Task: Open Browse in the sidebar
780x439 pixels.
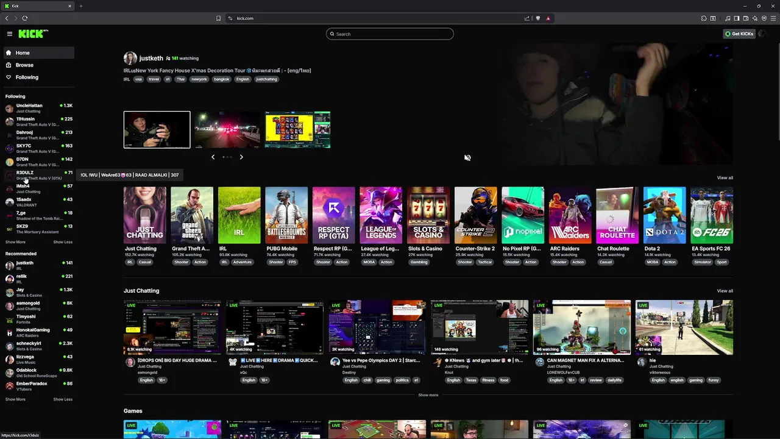Action: click(39, 65)
